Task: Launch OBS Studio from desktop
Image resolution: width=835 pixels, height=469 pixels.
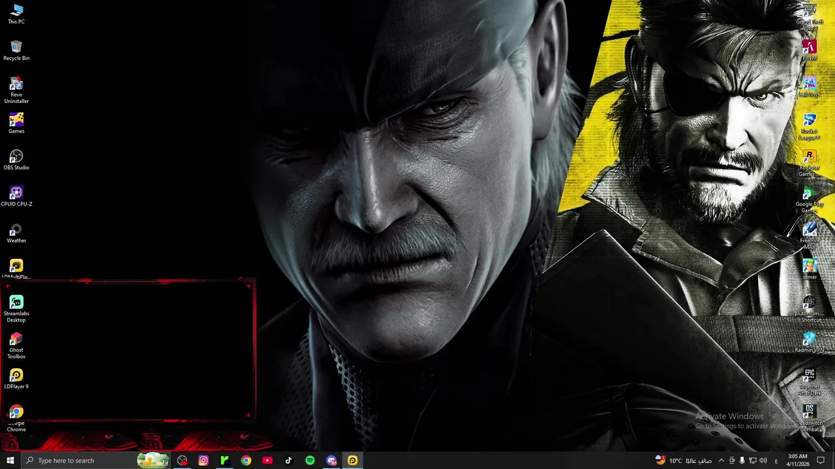Action: [x=16, y=160]
